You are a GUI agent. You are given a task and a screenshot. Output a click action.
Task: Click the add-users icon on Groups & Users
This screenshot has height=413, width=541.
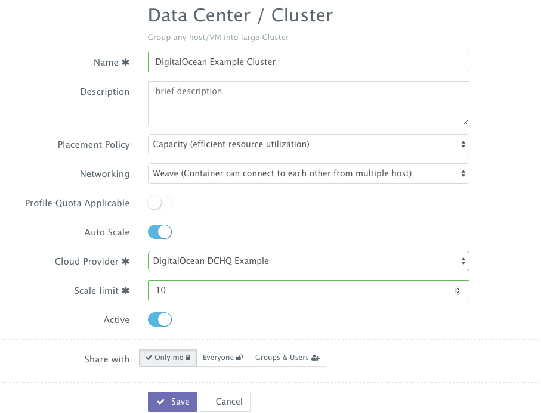pyautogui.click(x=314, y=357)
